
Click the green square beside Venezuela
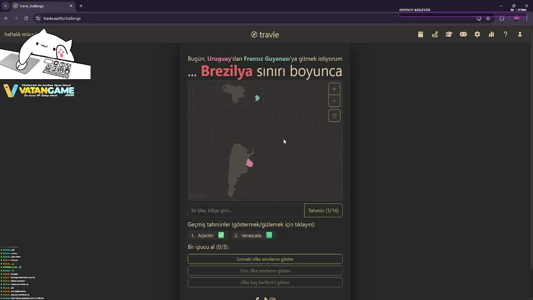click(269, 235)
